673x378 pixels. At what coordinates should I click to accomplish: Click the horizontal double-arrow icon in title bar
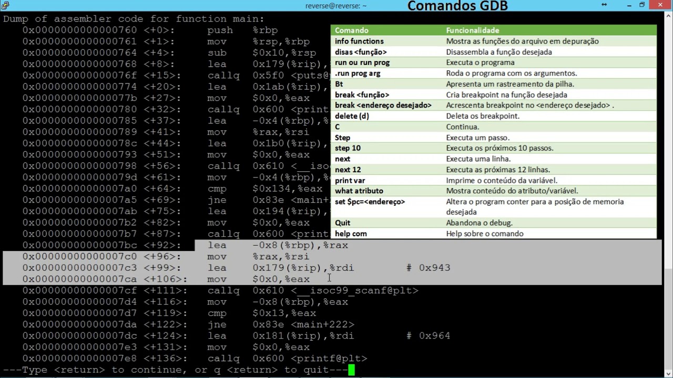(x=604, y=5)
